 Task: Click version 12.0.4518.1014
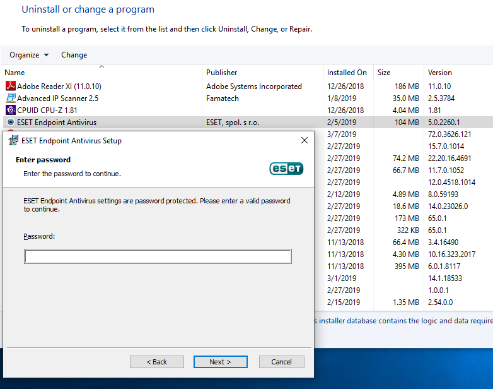click(451, 182)
